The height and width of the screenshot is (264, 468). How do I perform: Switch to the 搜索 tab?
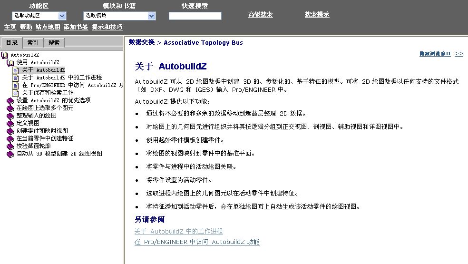point(54,43)
